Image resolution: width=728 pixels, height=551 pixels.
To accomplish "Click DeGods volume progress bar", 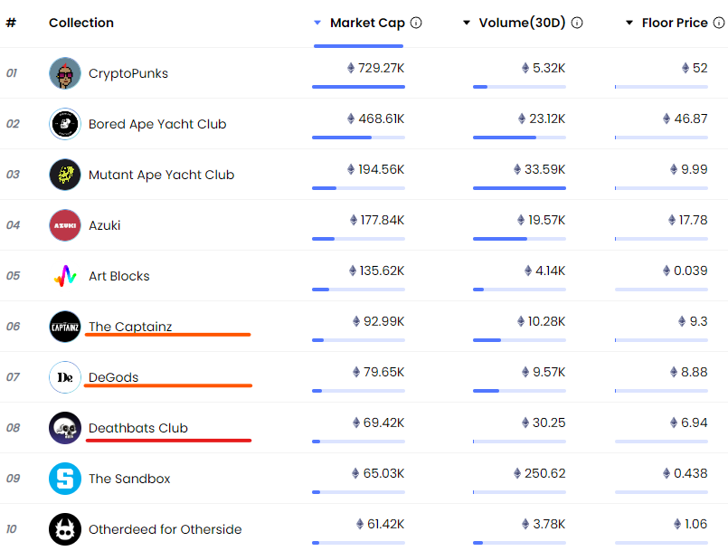I will coord(519,391).
